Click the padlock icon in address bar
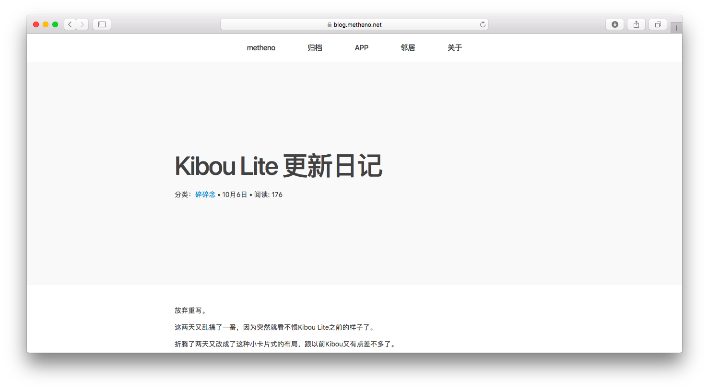This screenshot has width=709, height=391. 329,24
